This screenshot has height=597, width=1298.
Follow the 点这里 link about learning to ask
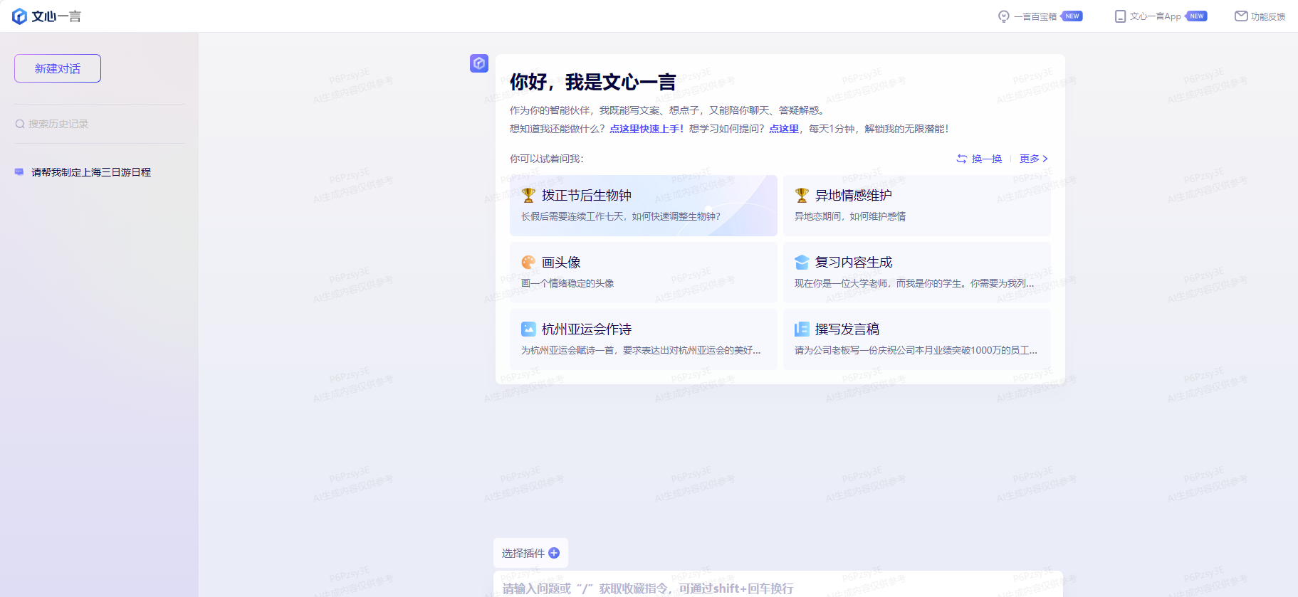click(x=784, y=129)
